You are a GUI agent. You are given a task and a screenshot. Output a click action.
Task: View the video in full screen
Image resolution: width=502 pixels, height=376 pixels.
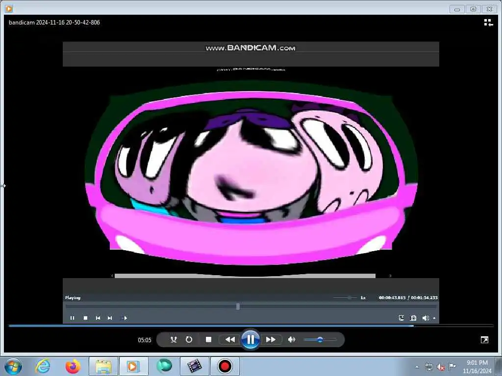pyautogui.click(x=484, y=340)
